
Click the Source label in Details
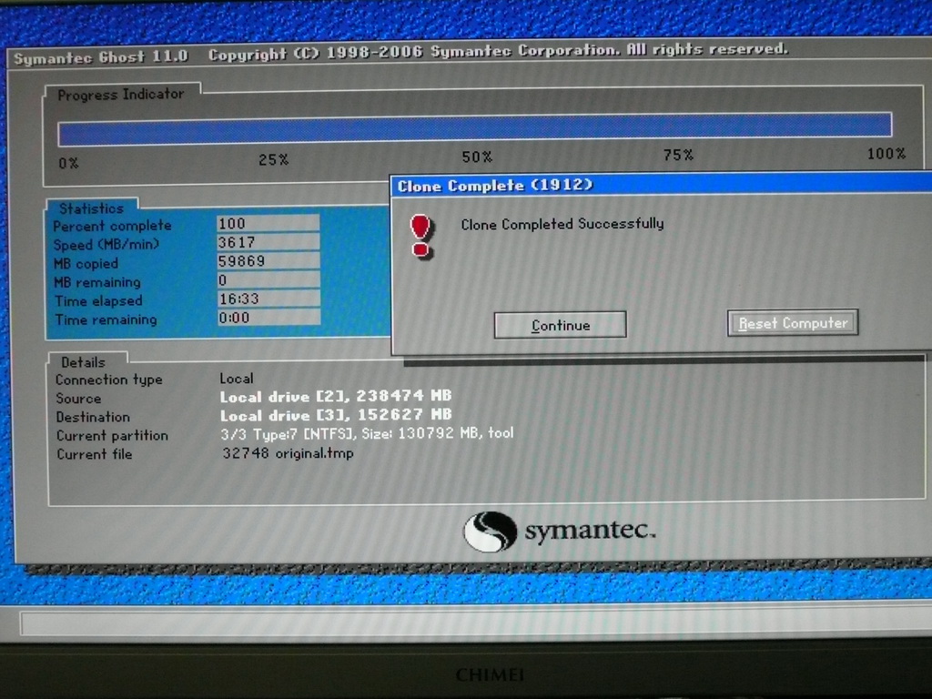pos(78,399)
